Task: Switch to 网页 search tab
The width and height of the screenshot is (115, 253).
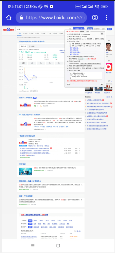Action: click(19, 34)
